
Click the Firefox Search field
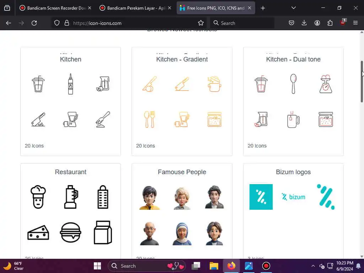pyautogui.click(x=242, y=23)
